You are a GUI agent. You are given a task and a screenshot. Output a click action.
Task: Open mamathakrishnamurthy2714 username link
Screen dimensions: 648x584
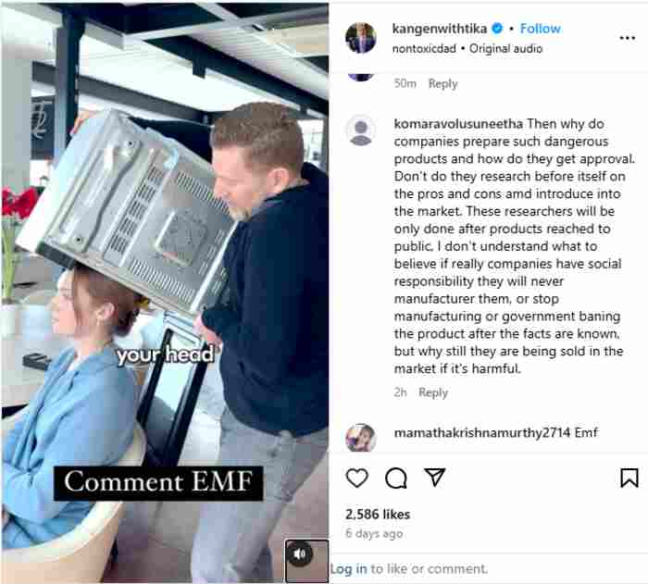[x=482, y=432]
